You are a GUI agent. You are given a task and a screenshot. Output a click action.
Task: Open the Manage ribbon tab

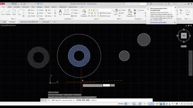tap(40, 7)
